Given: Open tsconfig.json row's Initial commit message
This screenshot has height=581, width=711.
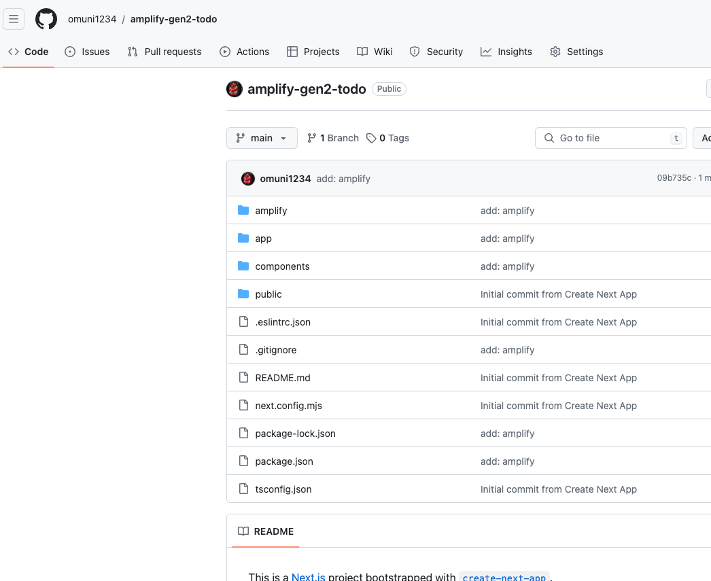Looking at the screenshot, I should (559, 489).
